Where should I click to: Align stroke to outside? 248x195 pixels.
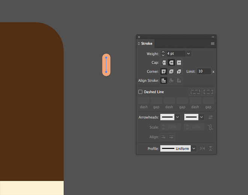[x=179, y=81]
